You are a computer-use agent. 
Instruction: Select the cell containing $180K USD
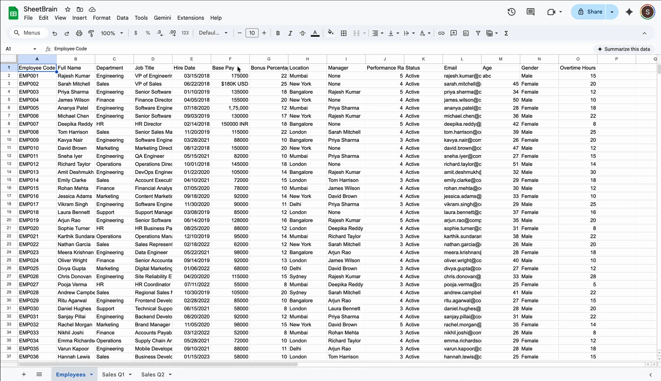click(230, 84)
